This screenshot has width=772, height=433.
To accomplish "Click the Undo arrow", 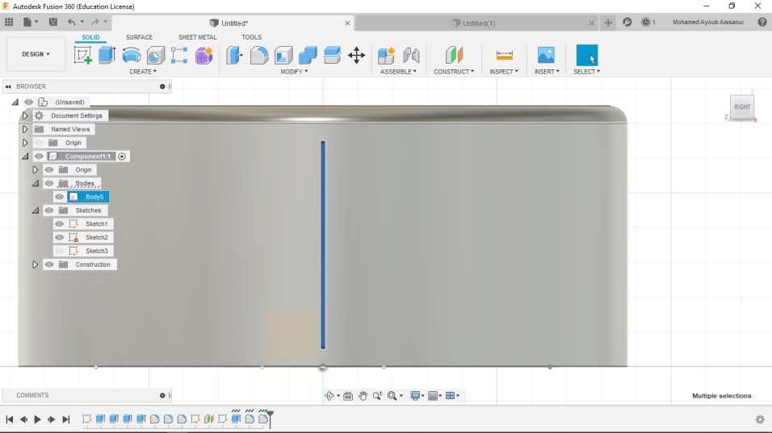I will (72, 22).
